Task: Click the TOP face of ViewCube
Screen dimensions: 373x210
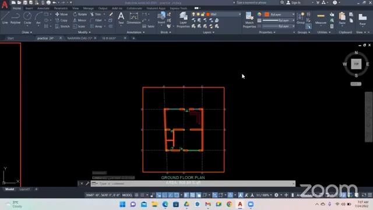Action: click(x=356, y=64)
